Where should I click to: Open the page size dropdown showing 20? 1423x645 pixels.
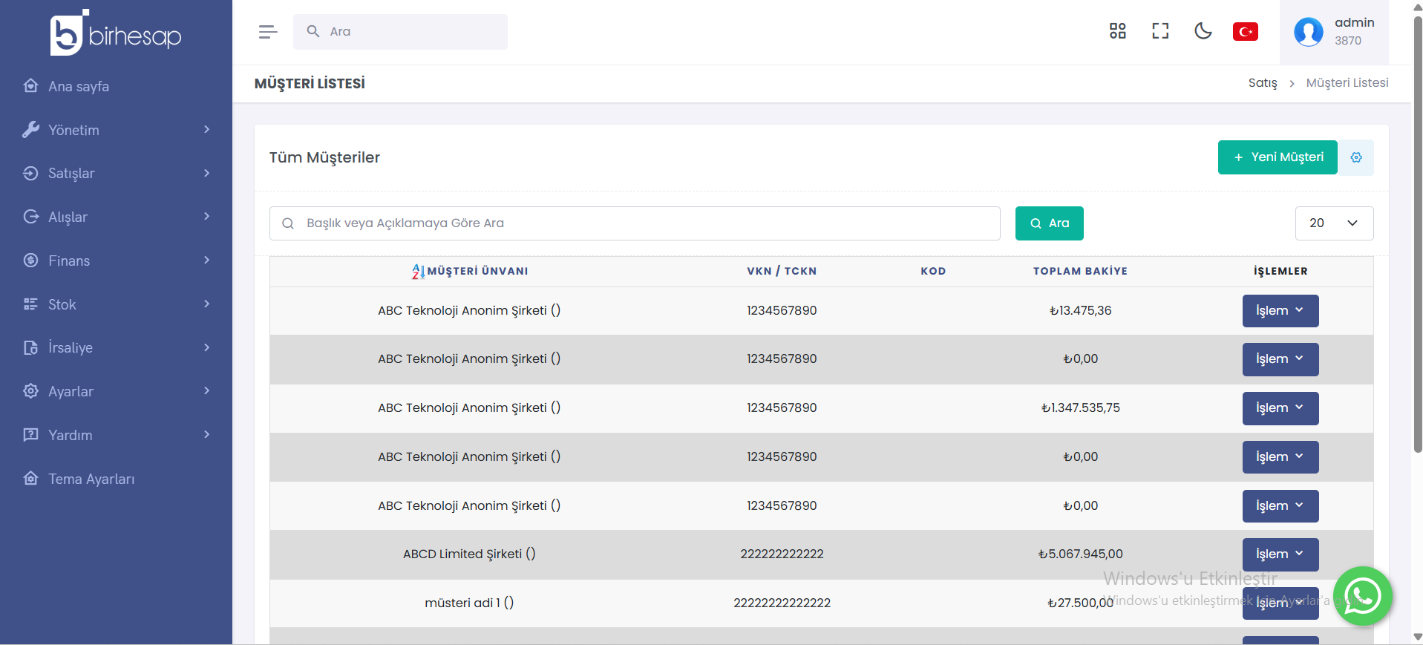tap(1334, 223)
